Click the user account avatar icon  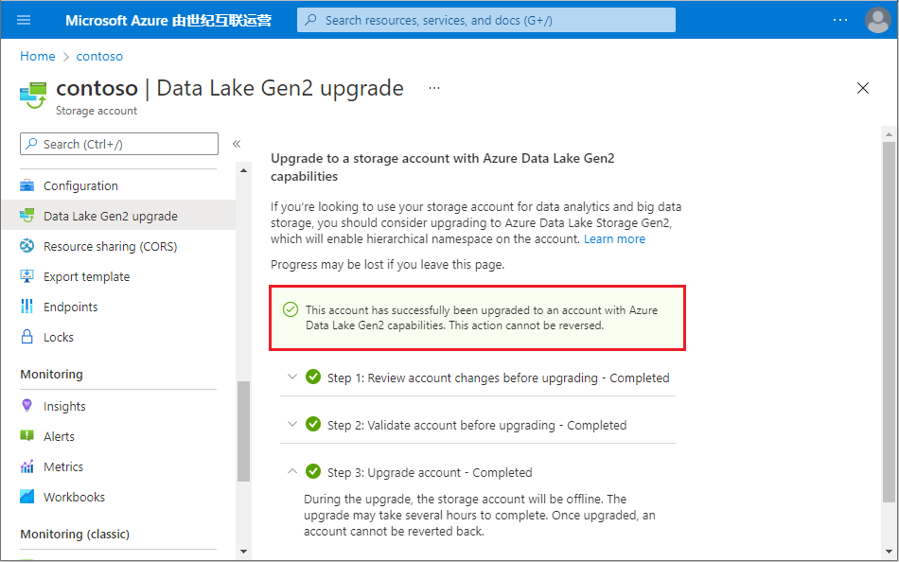coord(877,20)
